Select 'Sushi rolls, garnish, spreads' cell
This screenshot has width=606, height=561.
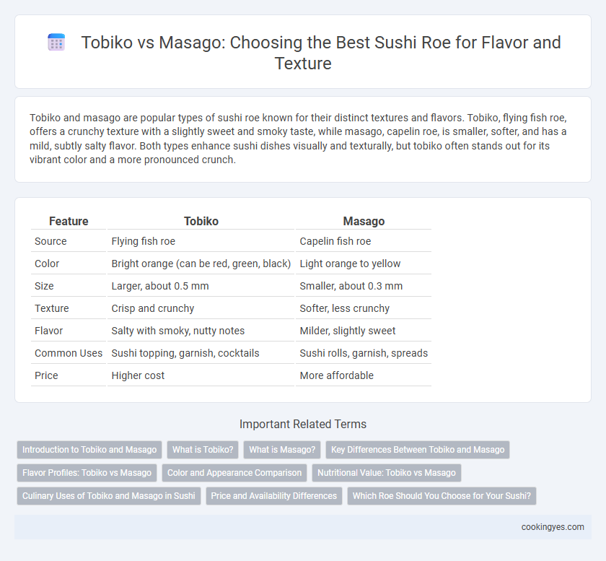pyautogui.click(x=364, y=353)
